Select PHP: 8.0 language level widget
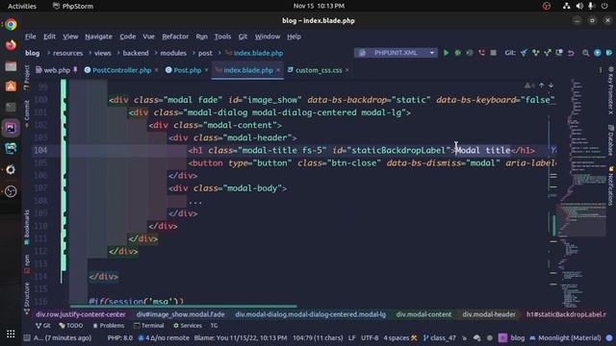 point(120,337)
